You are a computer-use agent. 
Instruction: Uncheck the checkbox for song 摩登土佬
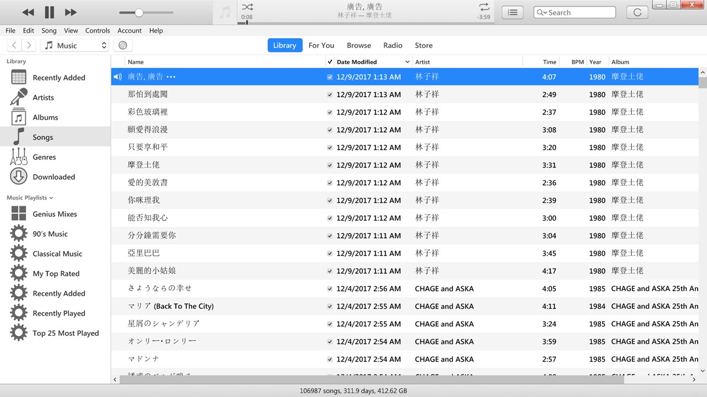330,165
